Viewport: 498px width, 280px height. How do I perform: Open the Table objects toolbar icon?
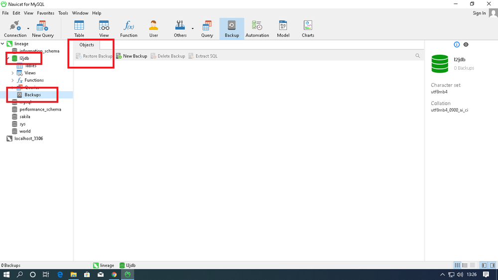[79, 29]
